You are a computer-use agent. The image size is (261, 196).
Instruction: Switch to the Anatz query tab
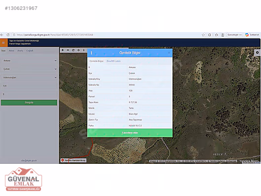(x=20, y=50)
